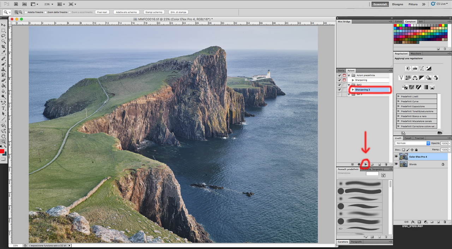Add a layer style using fx icon
This screenshot has height=249, width=452.
click(x=413, y=222)
